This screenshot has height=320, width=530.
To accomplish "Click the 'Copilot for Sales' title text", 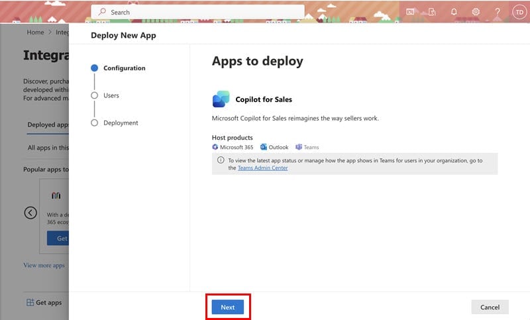I will 264,99.
